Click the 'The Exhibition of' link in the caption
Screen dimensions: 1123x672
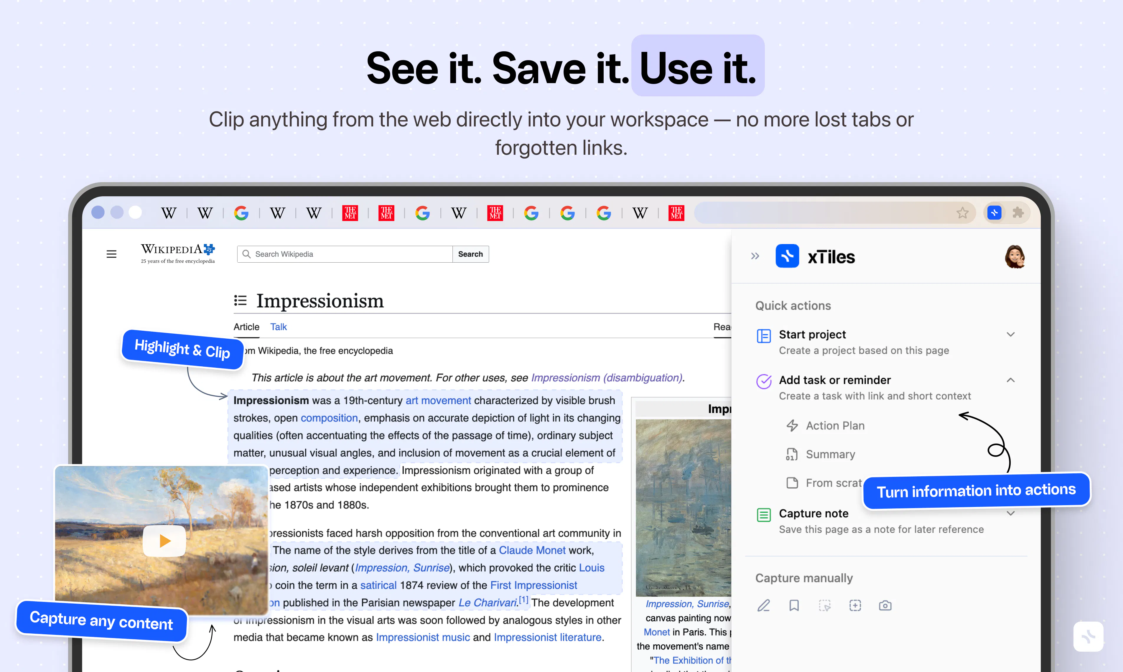tap(692, 660)
